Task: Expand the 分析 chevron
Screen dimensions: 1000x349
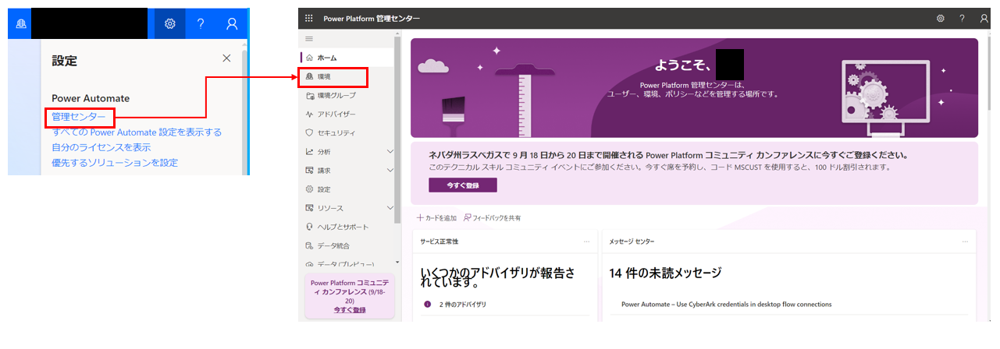Action: coord(390,151)
